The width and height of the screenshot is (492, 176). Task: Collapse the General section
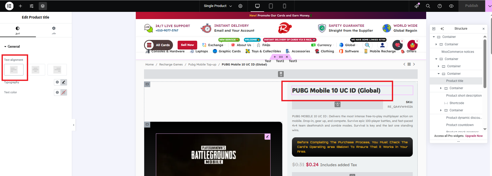point(12,46)
